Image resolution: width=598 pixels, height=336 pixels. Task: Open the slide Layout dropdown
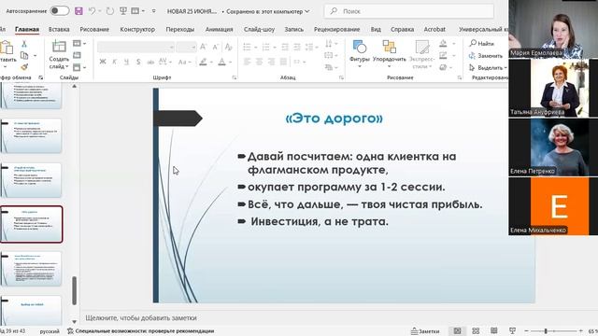[x=79, y=44]
